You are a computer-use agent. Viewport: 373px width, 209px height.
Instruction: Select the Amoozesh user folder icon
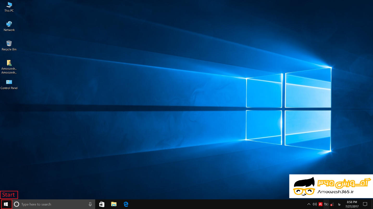[x=9, y=67]
